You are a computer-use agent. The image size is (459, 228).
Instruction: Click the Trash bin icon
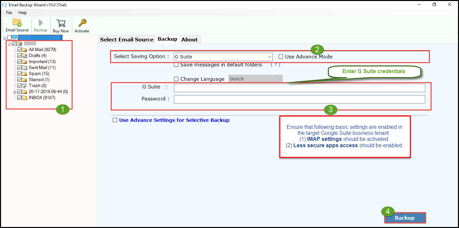coord(24,86)
